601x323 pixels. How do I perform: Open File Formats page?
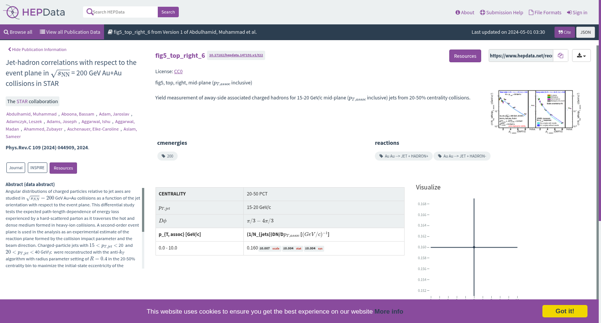pos(545,12)
